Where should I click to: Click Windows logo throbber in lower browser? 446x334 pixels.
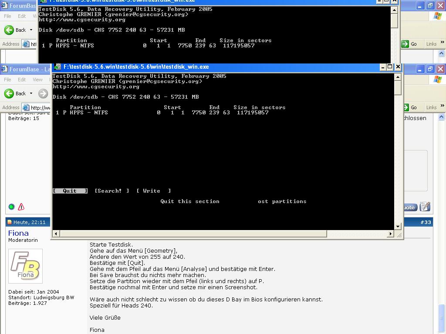[438, 80]
